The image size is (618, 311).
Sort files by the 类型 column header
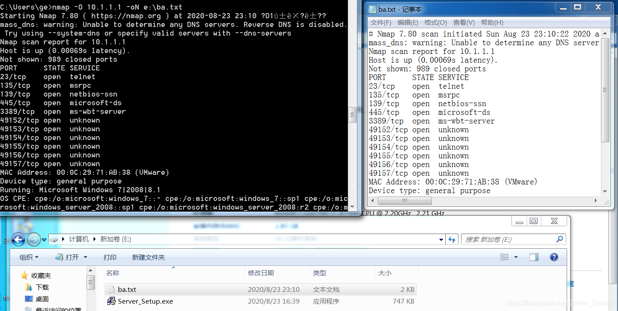click(342, 273)
